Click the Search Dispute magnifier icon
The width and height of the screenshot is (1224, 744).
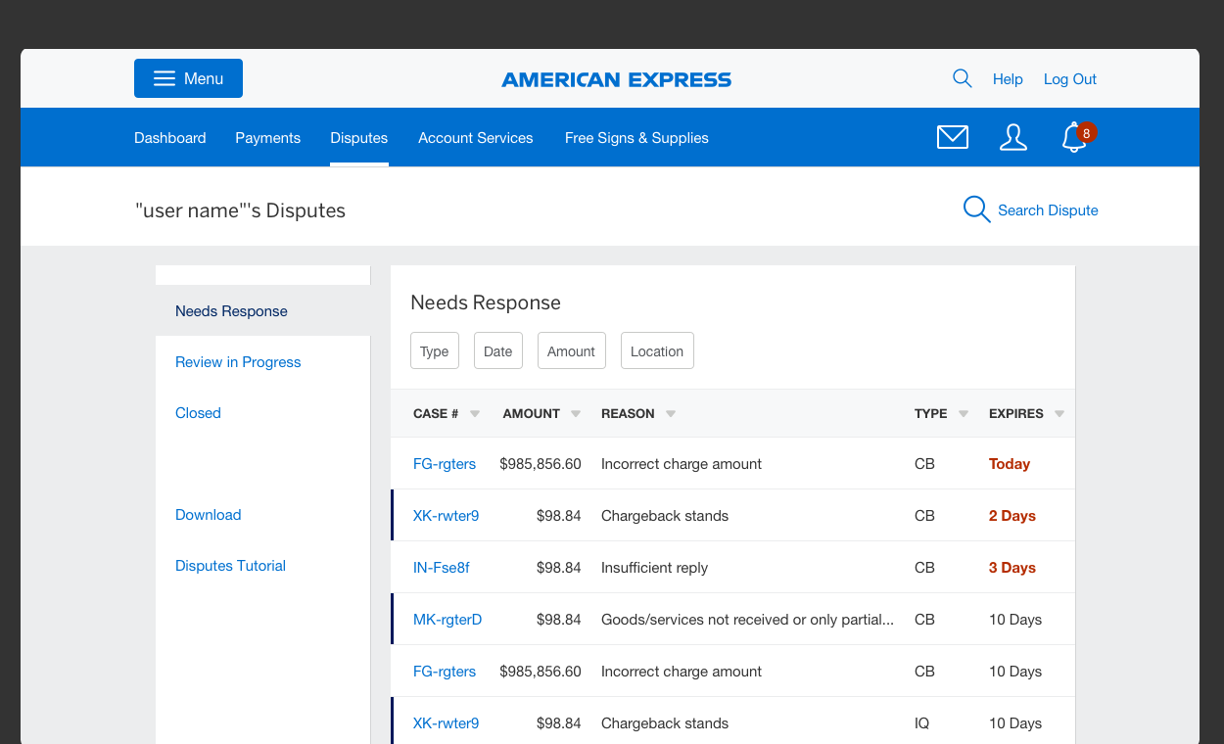975,209
